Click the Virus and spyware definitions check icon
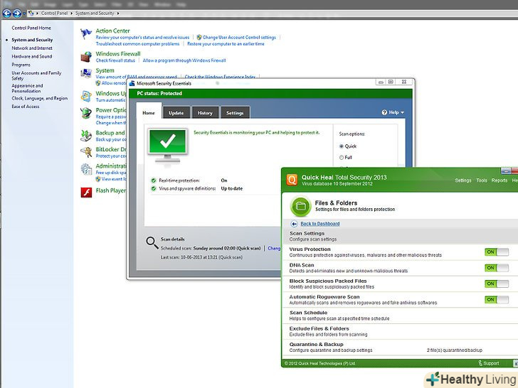The image size is (518, 388). coord(154,189)
